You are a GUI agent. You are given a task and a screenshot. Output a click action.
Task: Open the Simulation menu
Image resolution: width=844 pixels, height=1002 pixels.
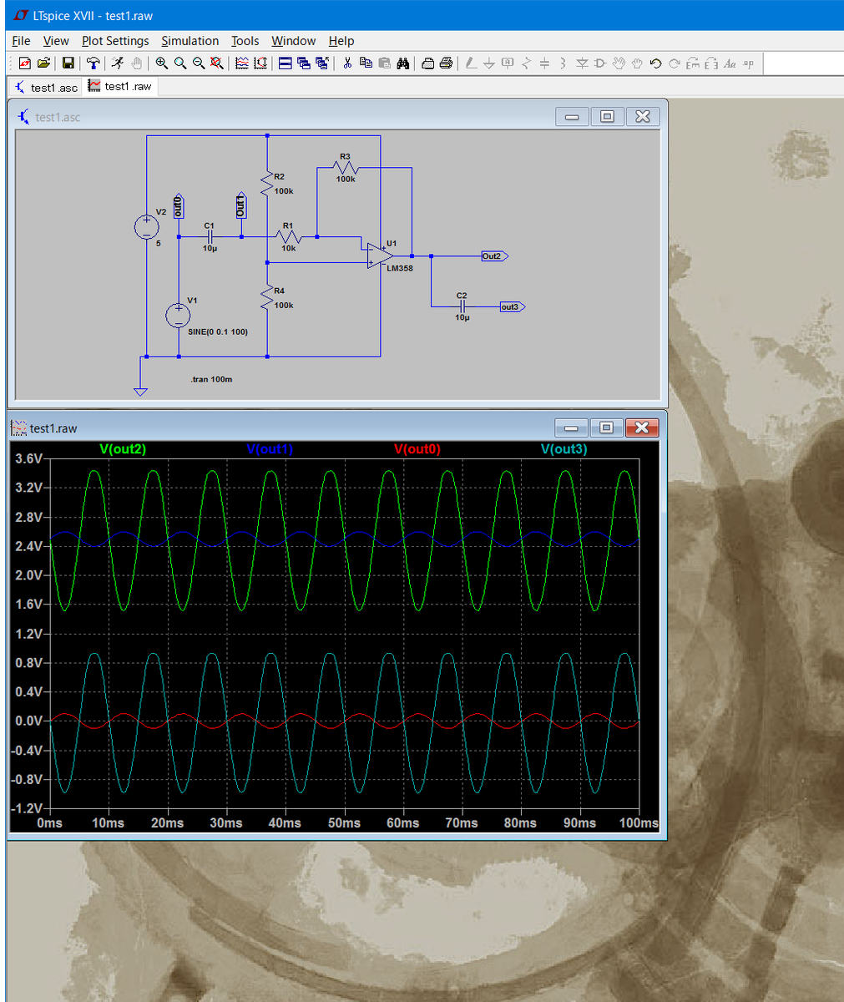click(x=190, y=41)
